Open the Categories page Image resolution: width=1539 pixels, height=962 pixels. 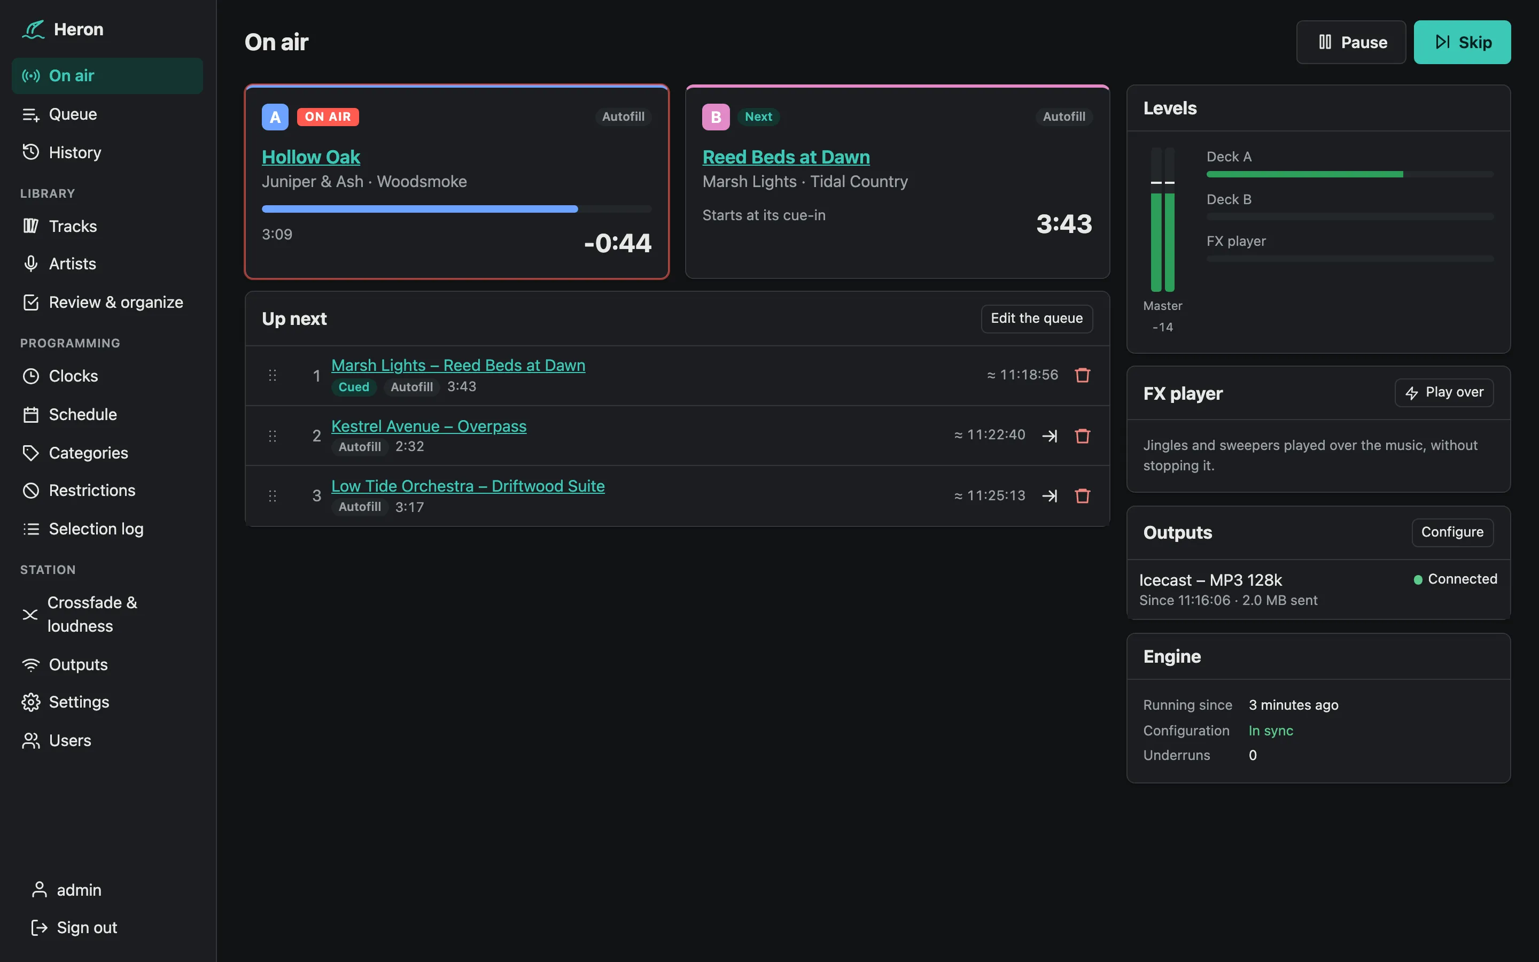click(x=107, y=452)
